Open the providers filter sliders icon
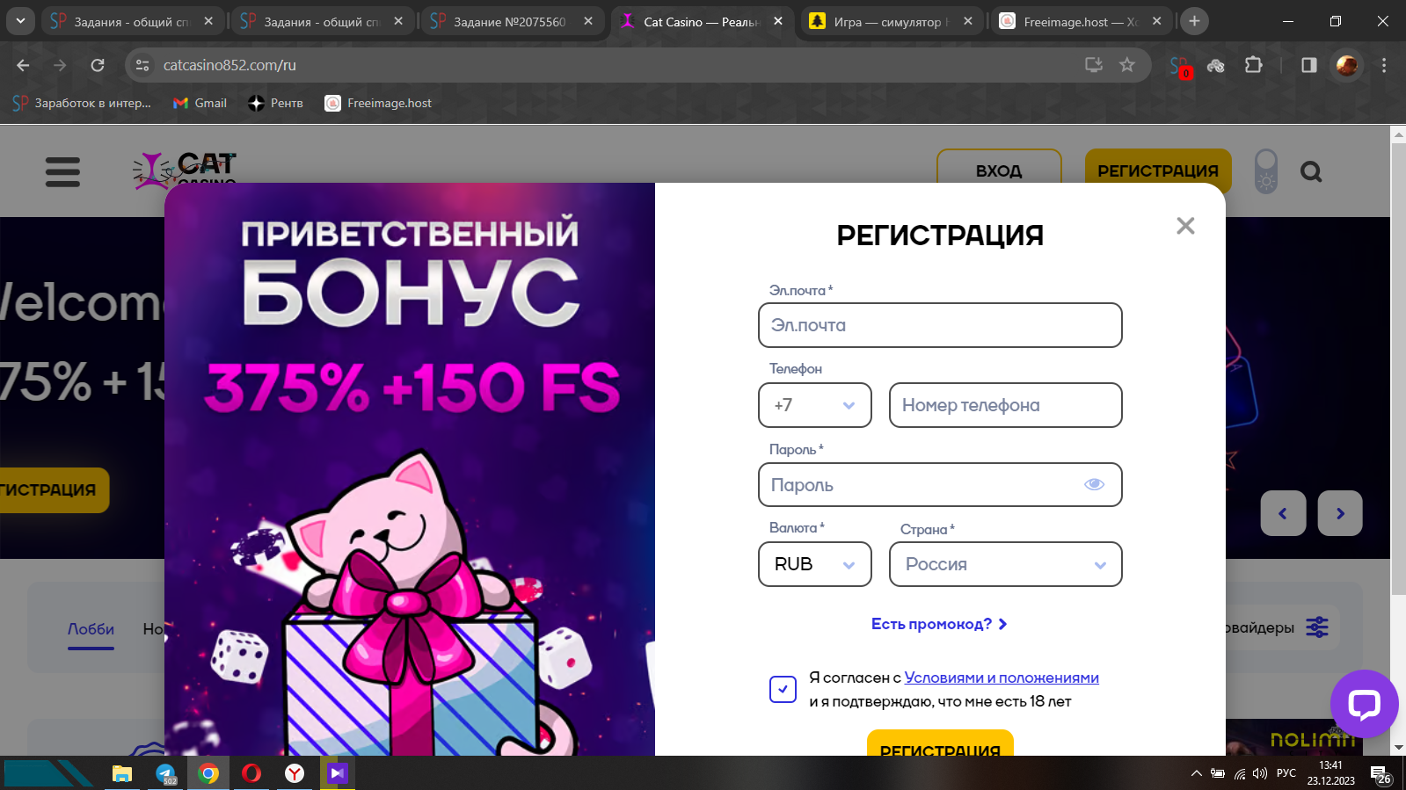1406x790 pixels. (x=1317, y=627)
